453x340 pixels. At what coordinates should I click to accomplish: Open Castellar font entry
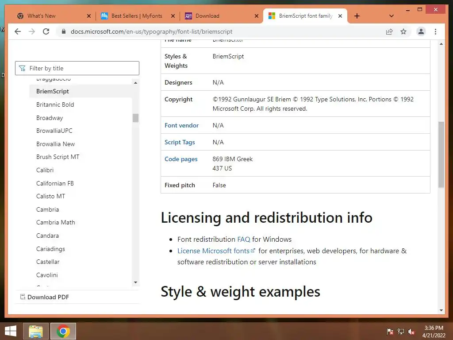pyautogui.click(x=48, y=262)
